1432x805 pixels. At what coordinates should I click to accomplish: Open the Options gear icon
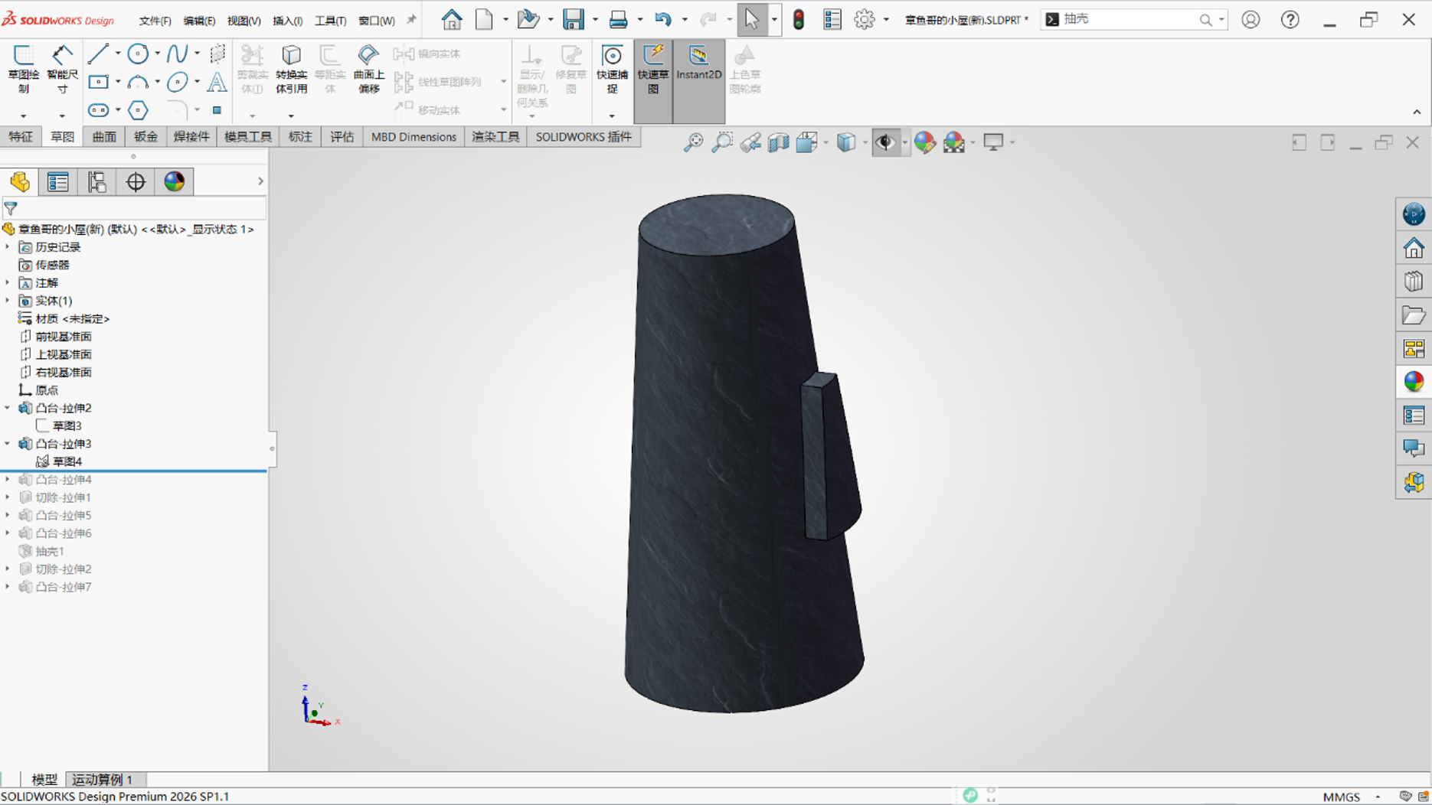pos(864,19)
